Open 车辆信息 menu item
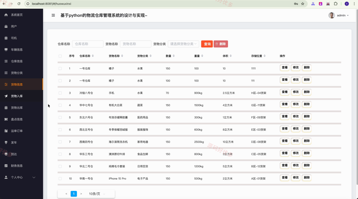Screen dimensions: 358x199 coord(21,49)
